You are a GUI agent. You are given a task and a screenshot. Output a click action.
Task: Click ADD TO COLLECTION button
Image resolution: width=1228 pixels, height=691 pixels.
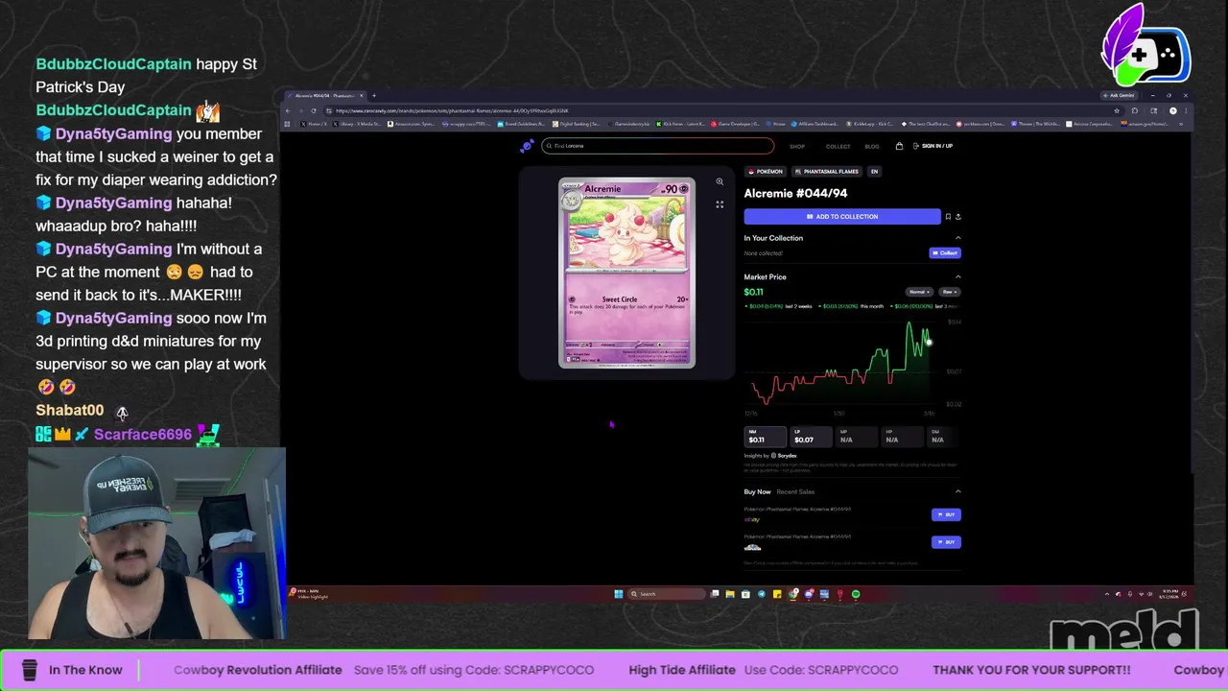point(842,217)
